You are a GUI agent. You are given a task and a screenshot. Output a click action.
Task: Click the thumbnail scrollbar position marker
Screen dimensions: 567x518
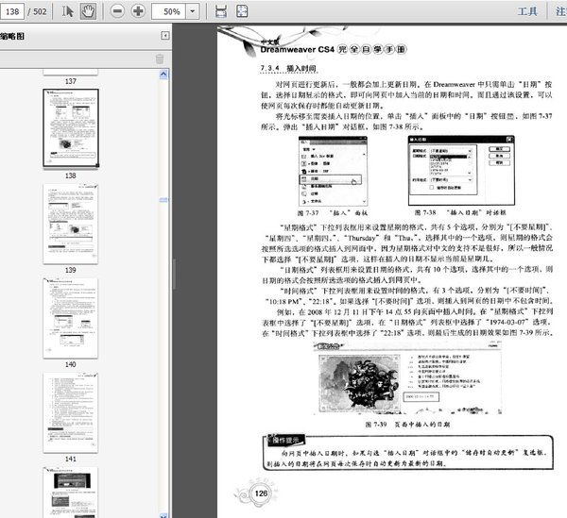[163, 200]
